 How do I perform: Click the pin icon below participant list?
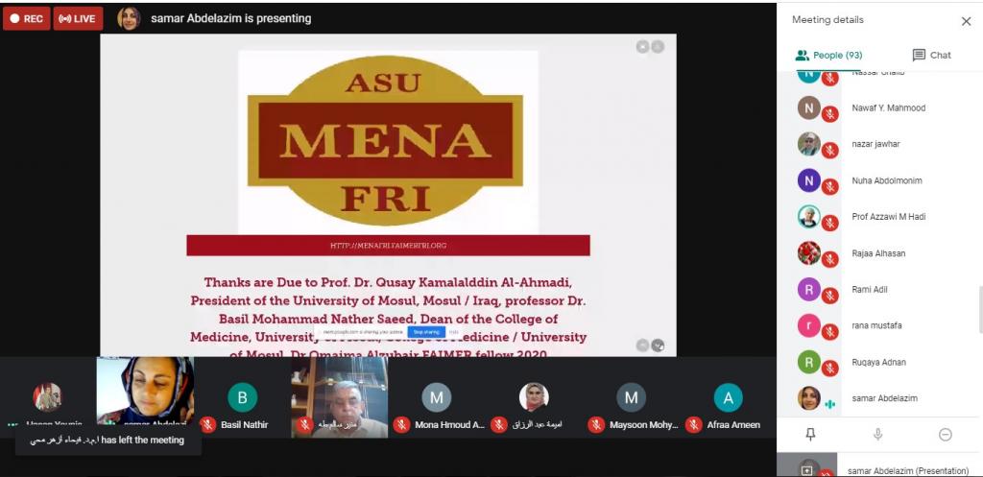(810, 435)
